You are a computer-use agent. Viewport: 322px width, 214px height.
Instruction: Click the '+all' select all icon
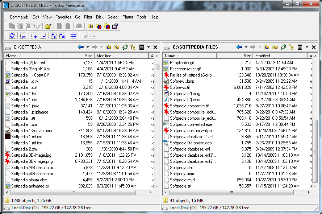[x=54, y=36]
